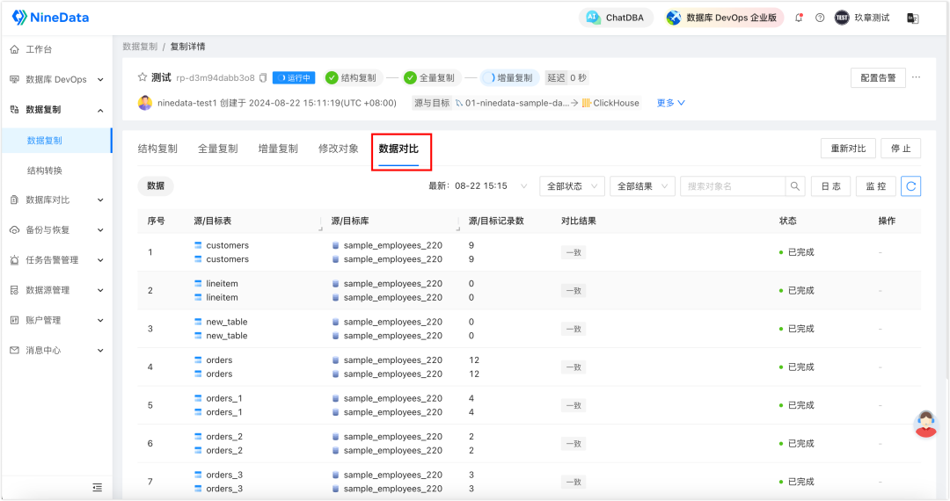The width and height of the screenshot is (950, 501).
Task: Copy task ID rp-d3m94dabb3o8
Action: pyautogui.click(x=263, y=78)
